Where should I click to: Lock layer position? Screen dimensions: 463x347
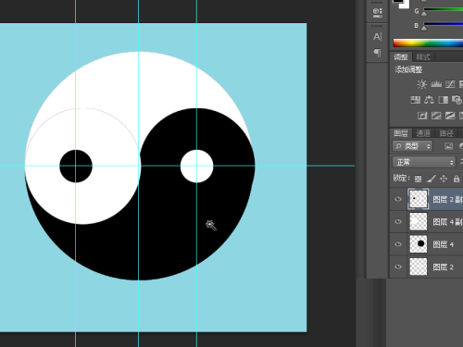[444, 179]
